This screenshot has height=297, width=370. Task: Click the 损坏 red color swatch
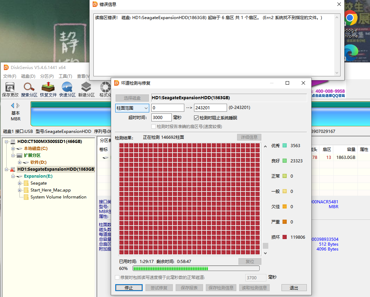(x=285, y=237)
